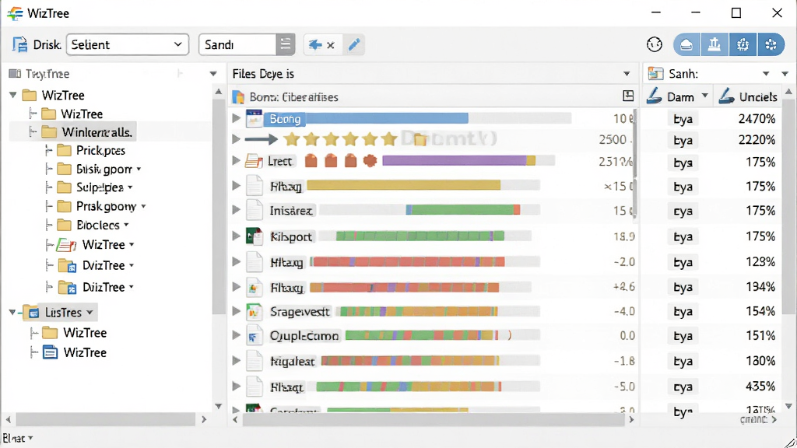Click the blue gear toolbar button
This screenshot has width=797, height=448.
(743, 44)
